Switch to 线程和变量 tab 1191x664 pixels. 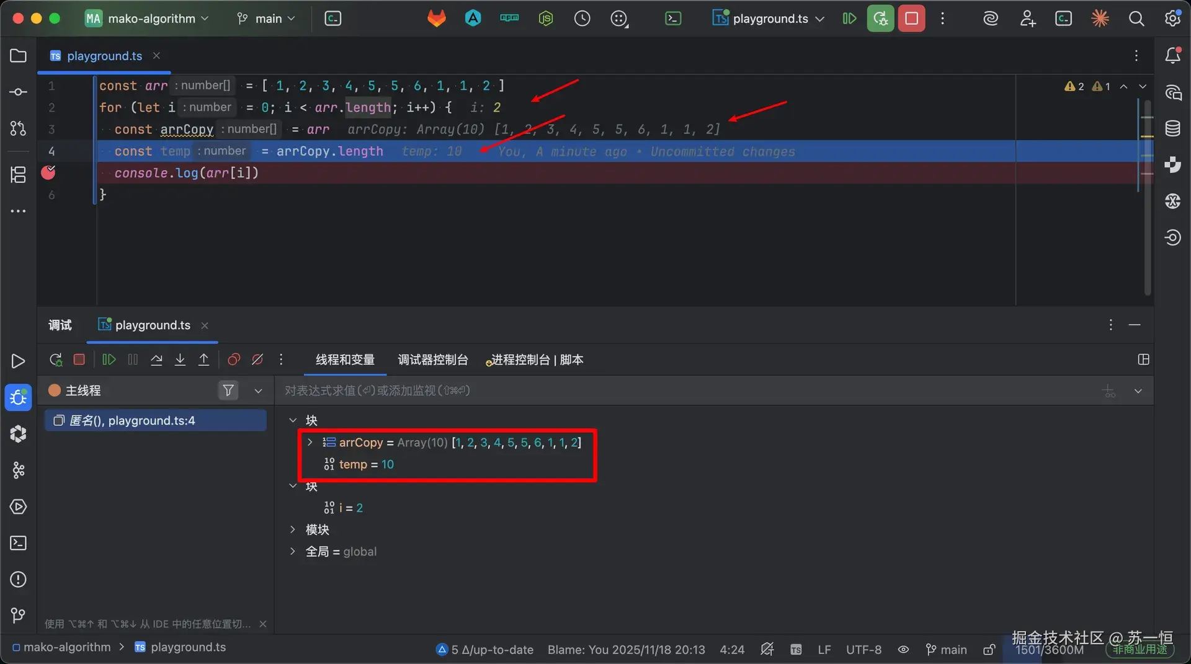[345, 360]
